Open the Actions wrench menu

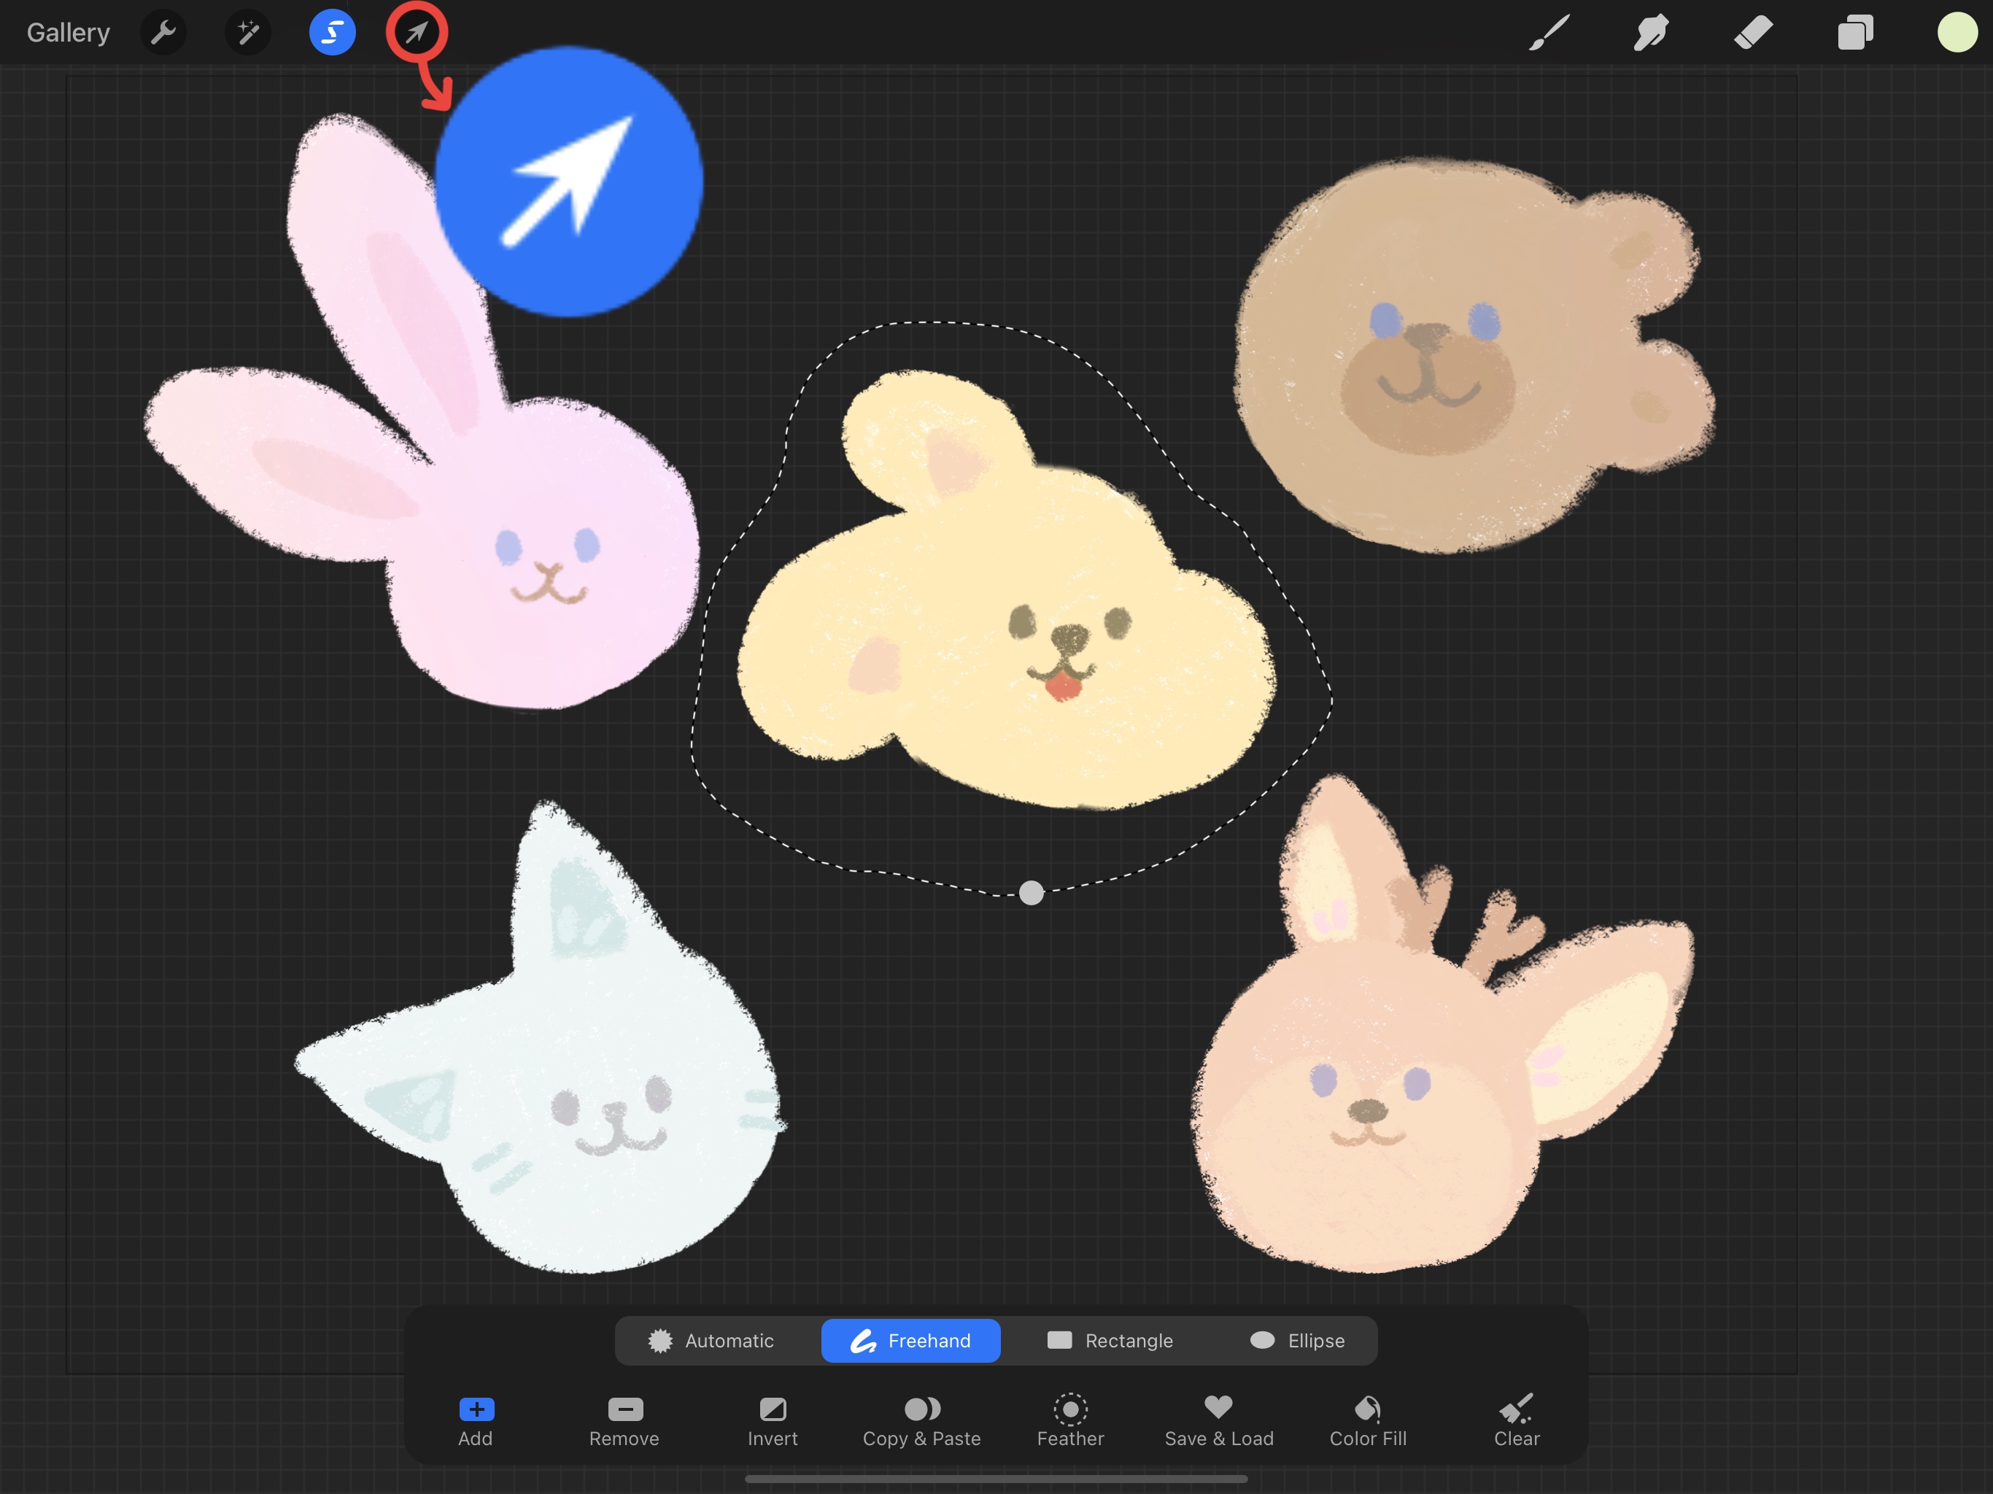[x=163, y=34]
